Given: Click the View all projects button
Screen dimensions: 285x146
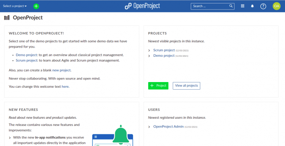Looking at the screenshot, I should (x=186, y=85).
